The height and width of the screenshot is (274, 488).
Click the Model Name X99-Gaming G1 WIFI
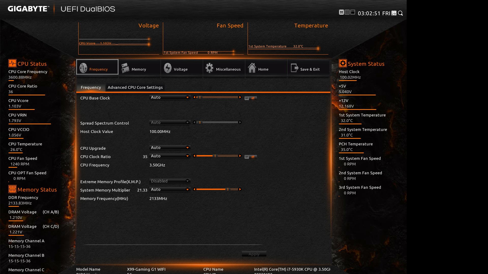[146, 269]
